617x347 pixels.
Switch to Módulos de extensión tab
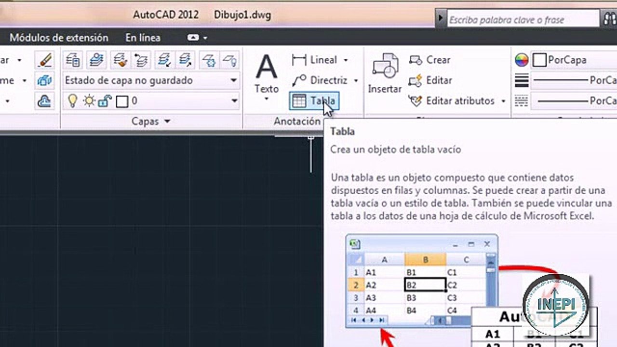click(x=59, y=38)
